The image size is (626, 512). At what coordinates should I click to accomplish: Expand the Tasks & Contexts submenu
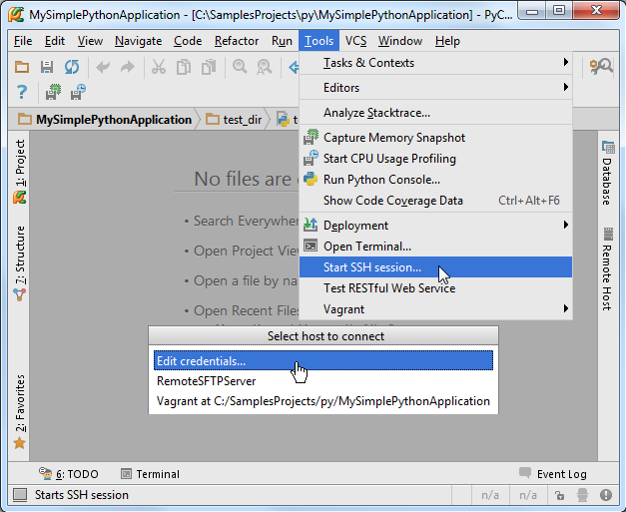click(435, 63)
